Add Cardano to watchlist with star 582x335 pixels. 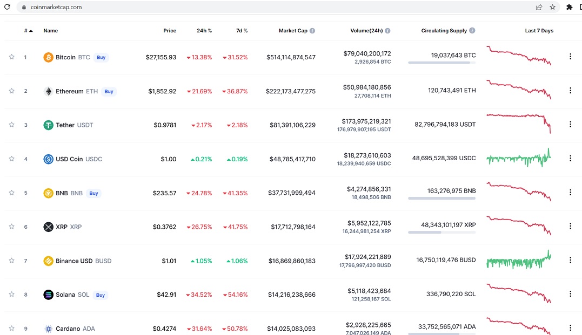(12, 329)
